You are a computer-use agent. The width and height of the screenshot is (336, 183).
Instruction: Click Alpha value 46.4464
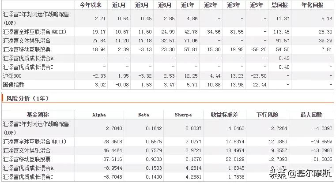coord(113,150)
